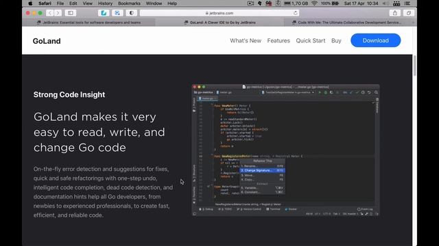Click the screen recording icon in menu bar
Image resolution: width=439 pixels, height=246 pixels.
250,3
